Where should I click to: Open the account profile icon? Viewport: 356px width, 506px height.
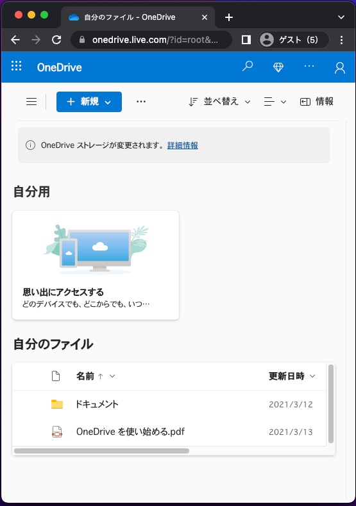tap(340, 68)
